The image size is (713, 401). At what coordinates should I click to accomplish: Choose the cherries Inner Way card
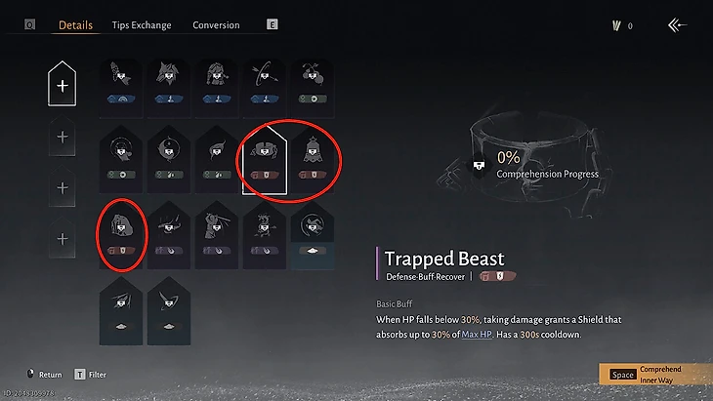coord(312,86)
